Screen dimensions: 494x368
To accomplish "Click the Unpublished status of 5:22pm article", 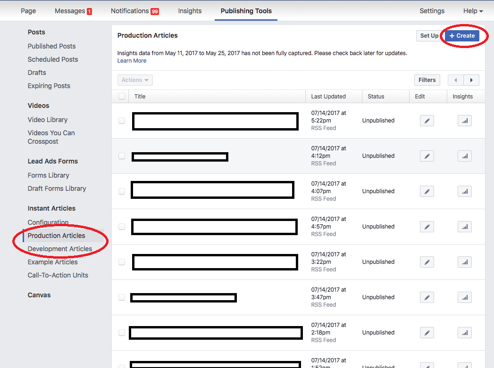I will (x=378, y=121).
